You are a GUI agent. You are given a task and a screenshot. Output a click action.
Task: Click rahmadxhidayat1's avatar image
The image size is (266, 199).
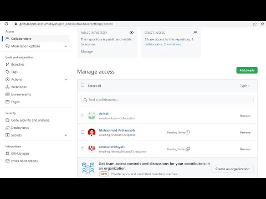(91, 149)
